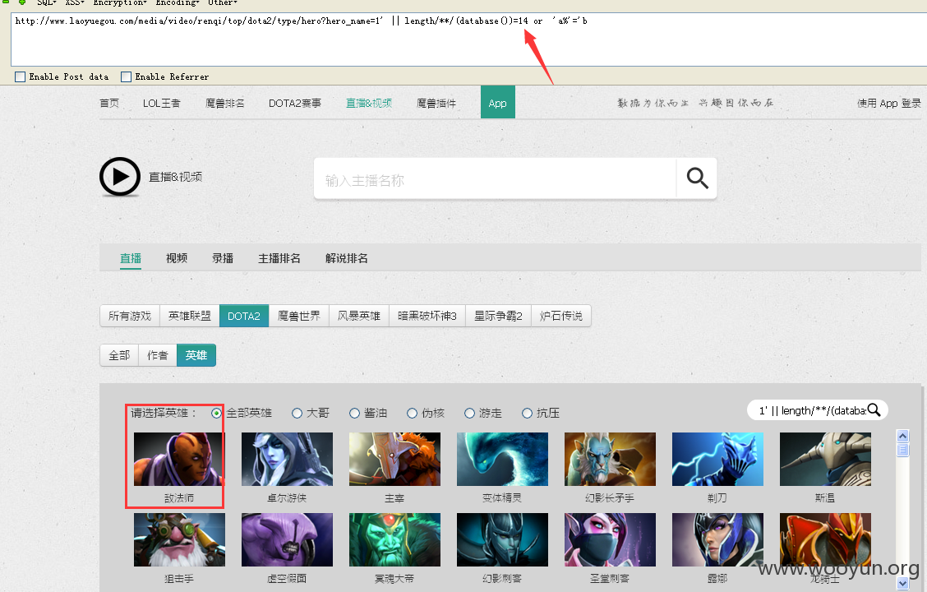Open the 直播&视频 nav link
927x592 pixels.
[x=369, y=103]
